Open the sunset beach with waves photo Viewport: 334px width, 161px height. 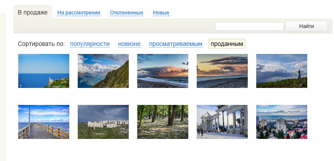click(x=163, y=71)
